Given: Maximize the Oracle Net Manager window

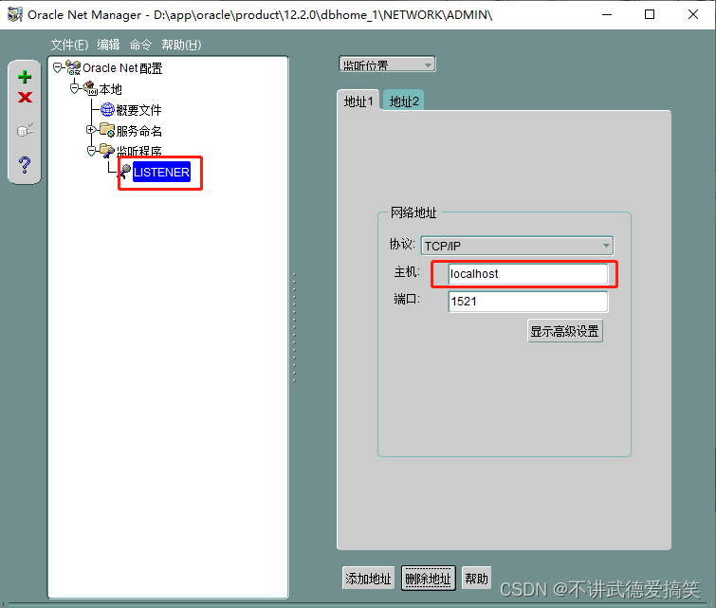Looking at the screenshot, I should 650,14.
